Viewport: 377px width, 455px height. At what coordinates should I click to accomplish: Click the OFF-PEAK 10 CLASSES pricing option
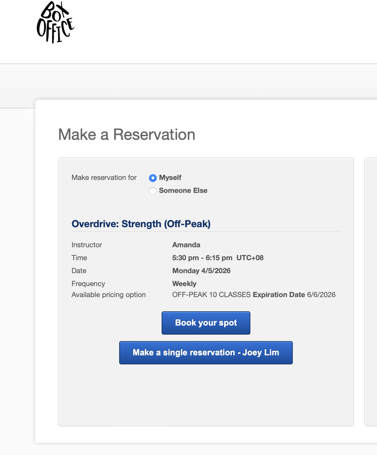(211, 295)
